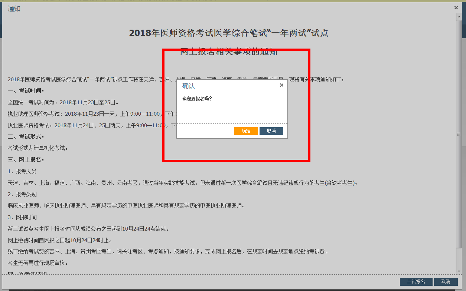Image resolution: width=466 pixels, height=291 pixels.
Task: Click the scrollbar down arrow in 通知 panel
Action: (459, 271)
